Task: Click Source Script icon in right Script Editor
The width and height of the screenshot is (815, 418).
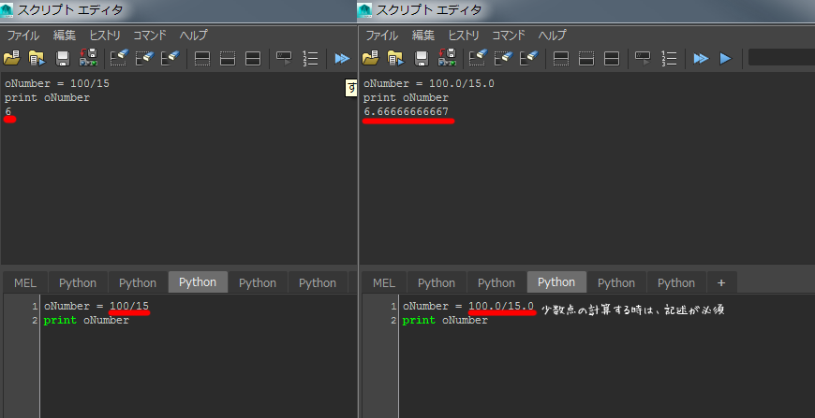Action: (x=395, y=58)
